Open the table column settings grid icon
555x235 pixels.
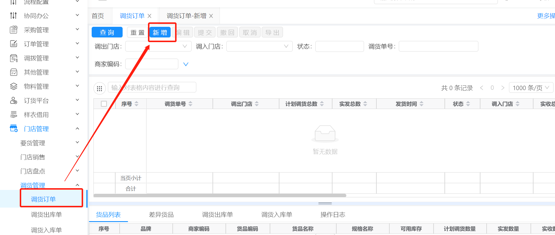tap(100, 88)
